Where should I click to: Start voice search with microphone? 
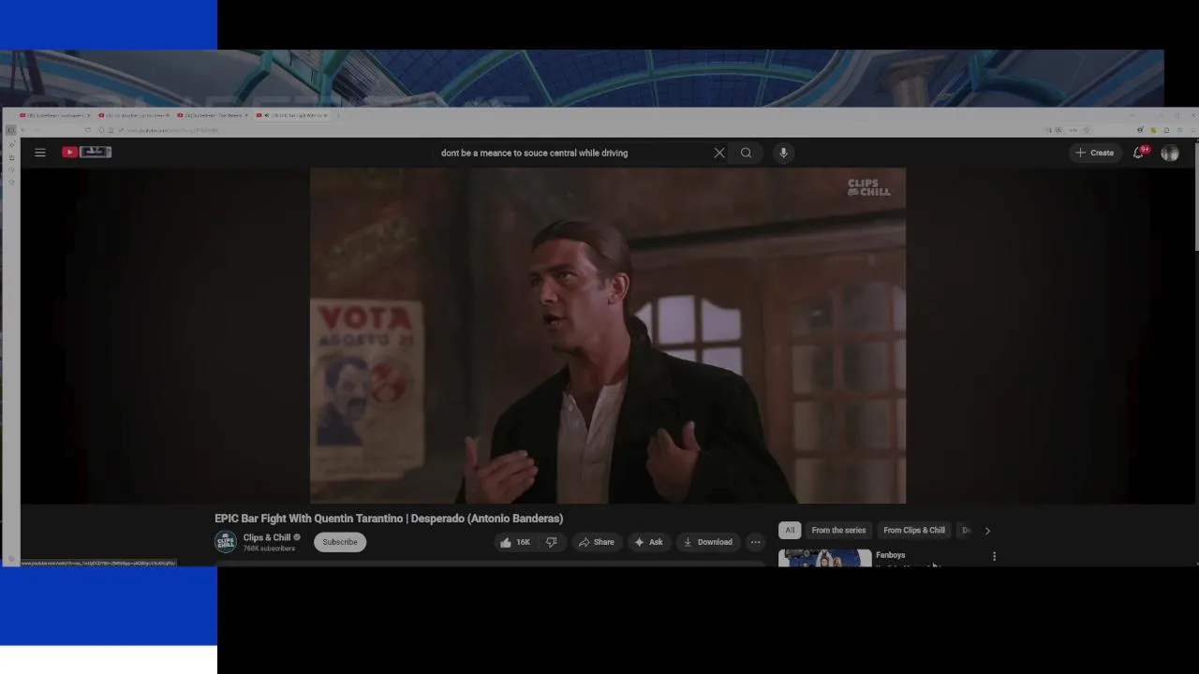[783, 153]
